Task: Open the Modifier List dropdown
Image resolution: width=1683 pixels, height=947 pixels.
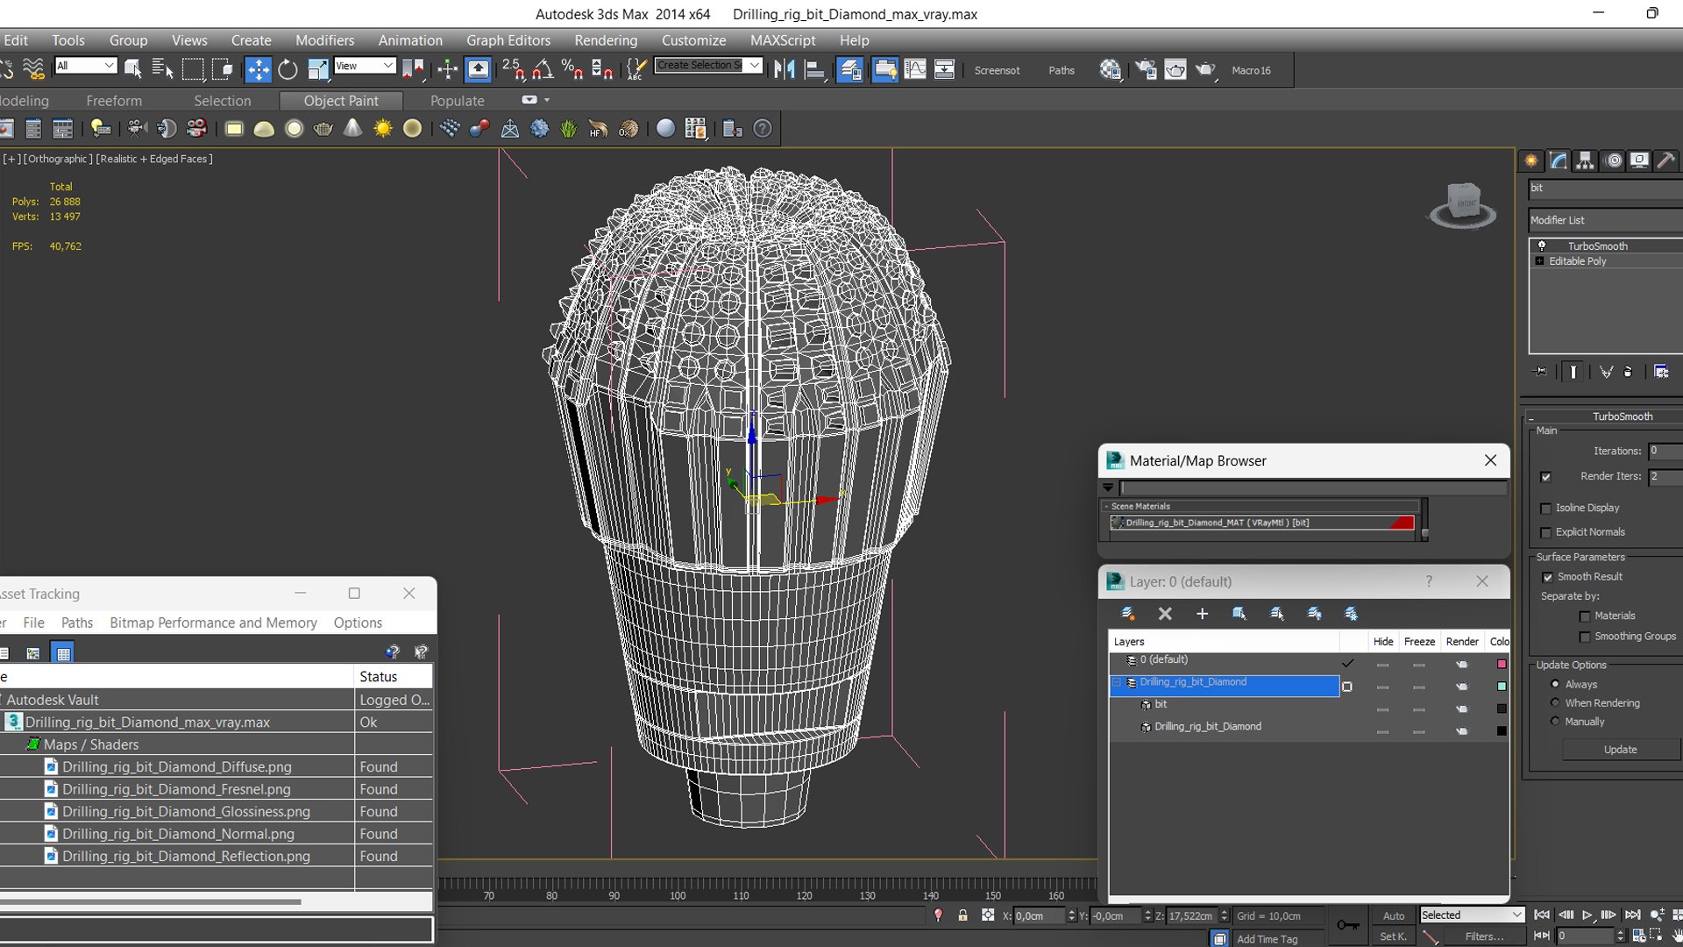Action: [1604, 220]
